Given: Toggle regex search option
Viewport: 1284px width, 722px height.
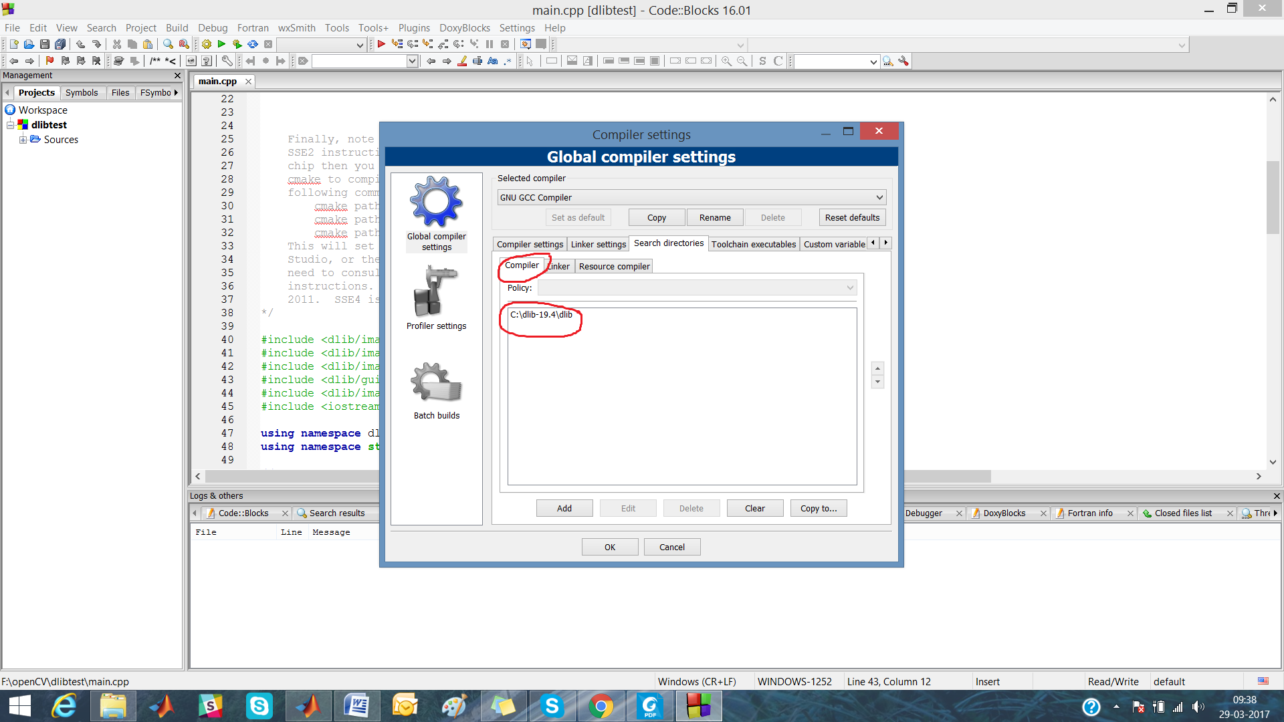Looking at the screenshot, I should click(508, 61).
